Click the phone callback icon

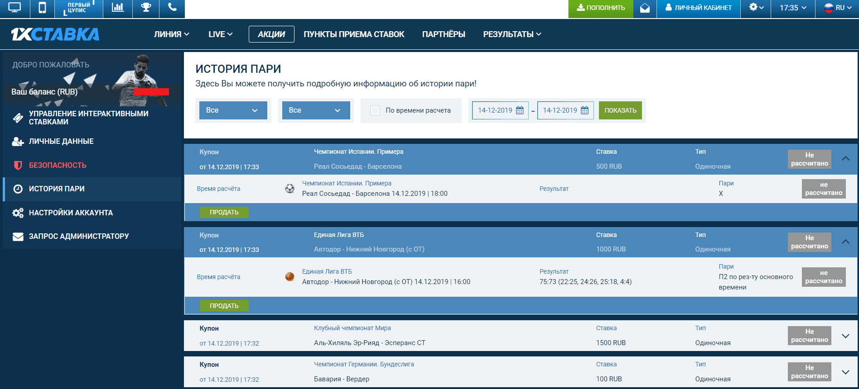click(173, 7)
